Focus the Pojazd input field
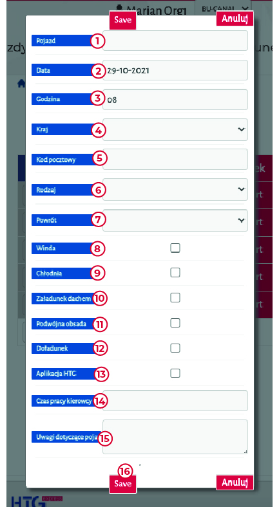 coord(175,41)
